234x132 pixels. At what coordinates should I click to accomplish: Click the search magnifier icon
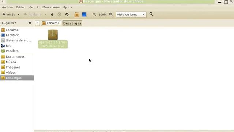click(151, 14)
